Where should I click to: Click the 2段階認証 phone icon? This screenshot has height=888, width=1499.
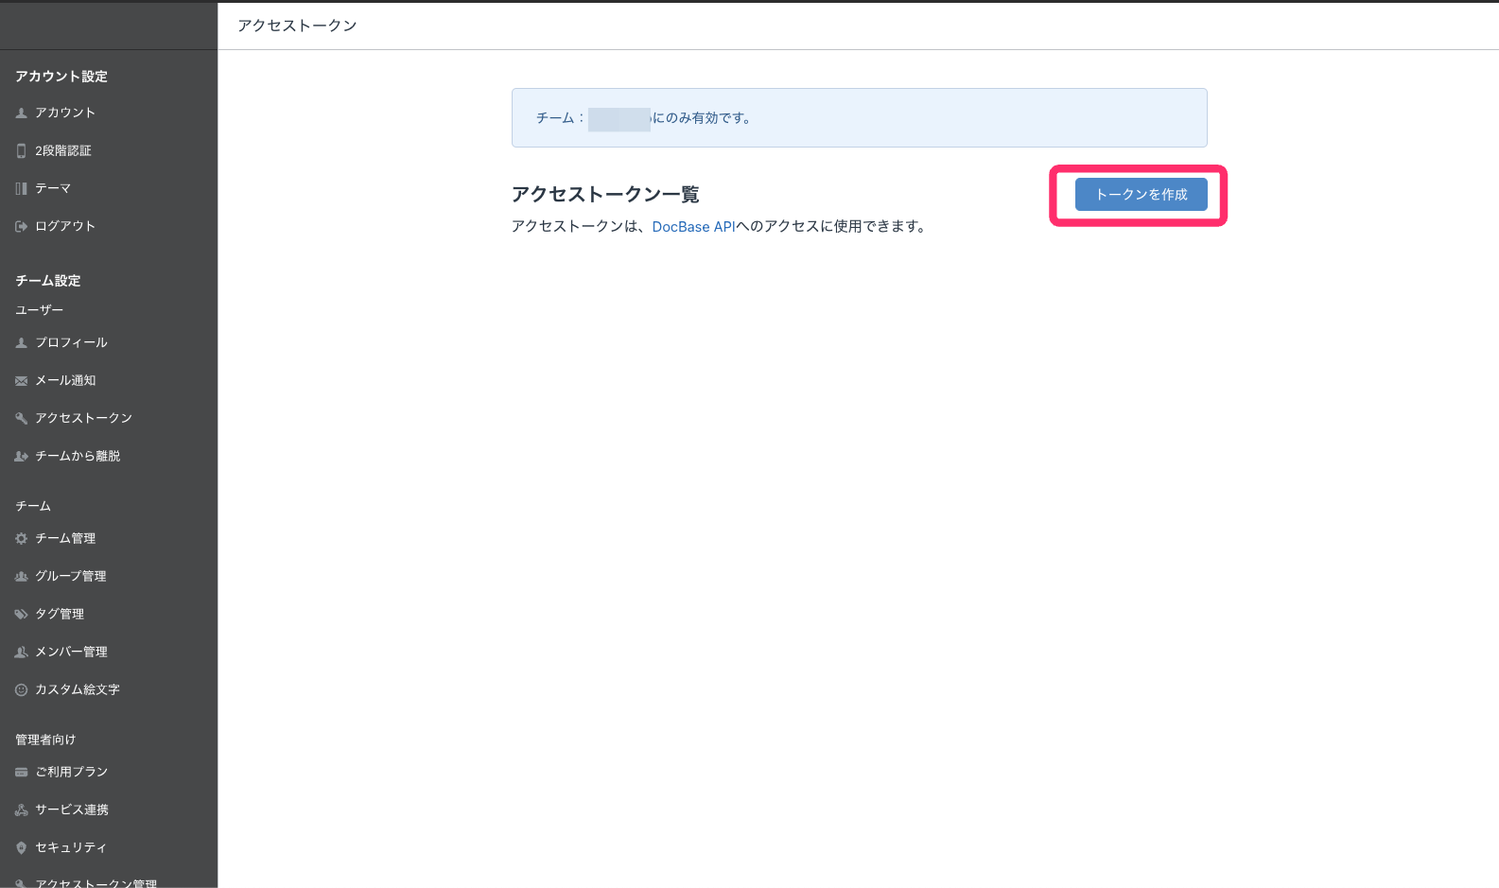coord(21,150)
